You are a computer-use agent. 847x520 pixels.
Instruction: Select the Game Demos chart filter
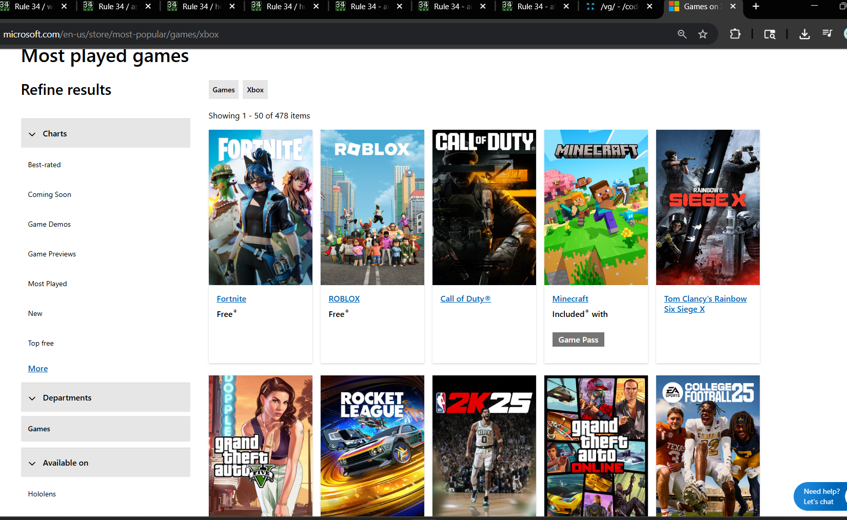pyautogui.click(x=49, y=224)
